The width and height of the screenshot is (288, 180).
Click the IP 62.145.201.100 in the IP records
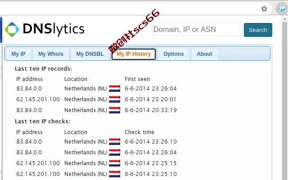(38, 99)
